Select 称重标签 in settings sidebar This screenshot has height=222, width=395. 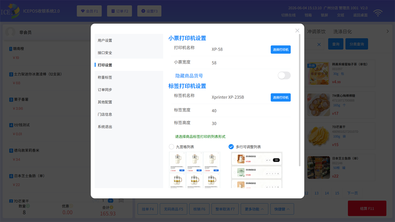coord(129,77)
